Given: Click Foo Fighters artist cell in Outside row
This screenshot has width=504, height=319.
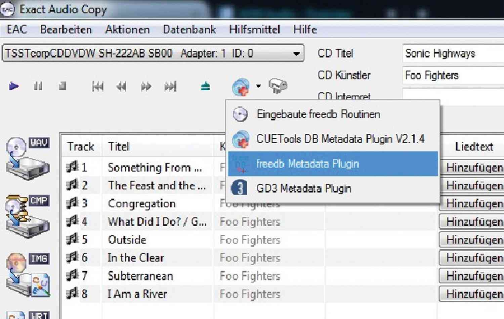Looking at the screenshot, I should coord(250,240).
